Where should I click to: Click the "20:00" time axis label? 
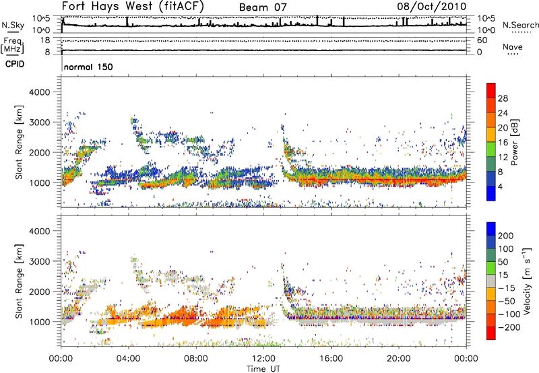coord(398,359)
